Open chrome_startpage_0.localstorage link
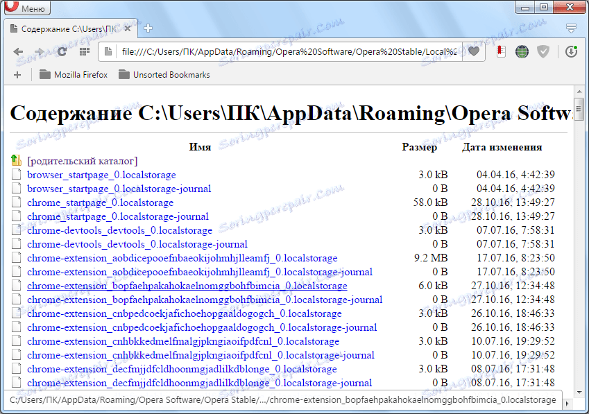This screenshot has height=414, width=589. 101,202
